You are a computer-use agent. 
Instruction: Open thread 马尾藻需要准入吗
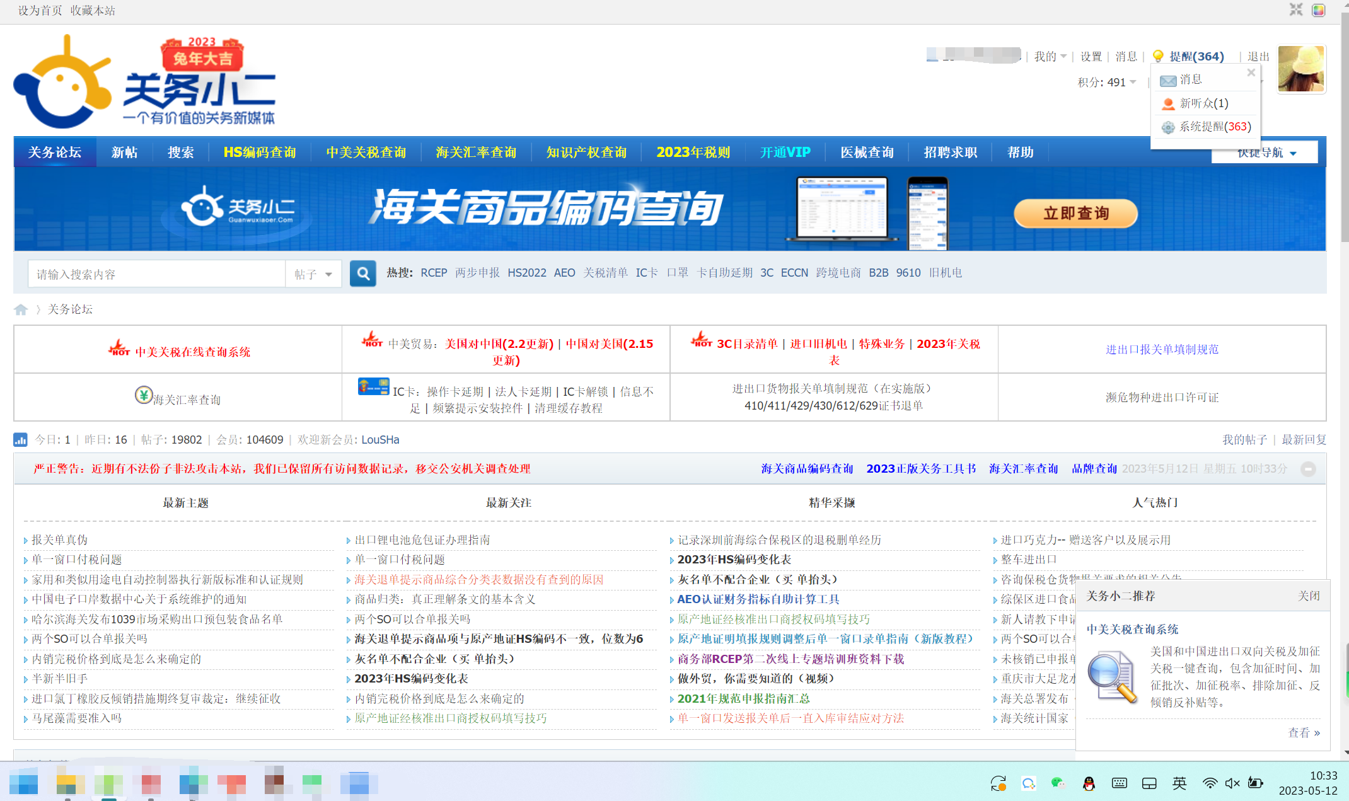point(77,718)
